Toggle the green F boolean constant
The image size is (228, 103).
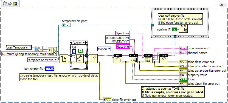pyautogui.click(x=80, y=51)
